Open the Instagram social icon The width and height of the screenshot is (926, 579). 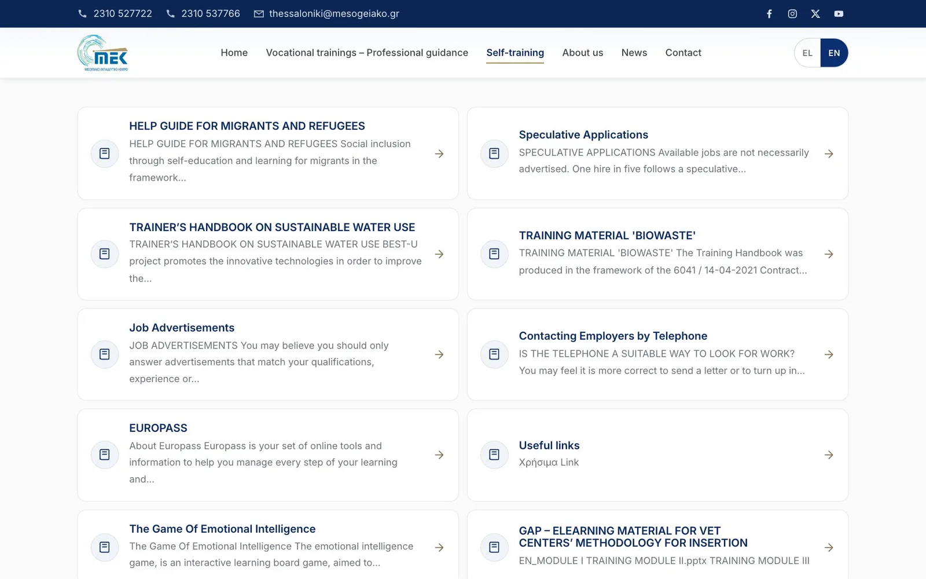click(x=792, y=14)
